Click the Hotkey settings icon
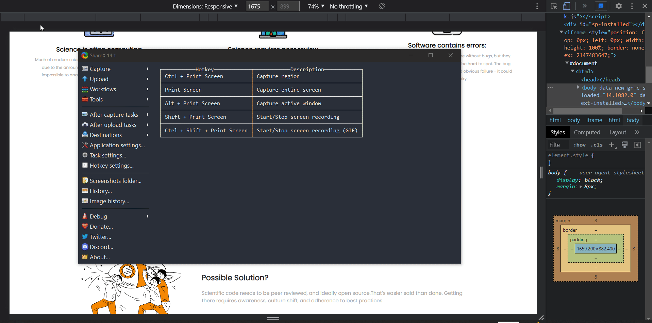Screen dimensions: 652x323 (x=85, y=165)
